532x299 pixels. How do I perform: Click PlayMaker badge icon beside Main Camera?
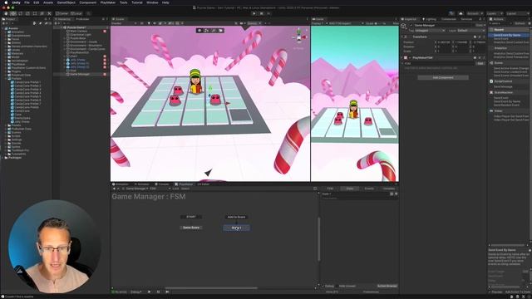coord(105,32)
